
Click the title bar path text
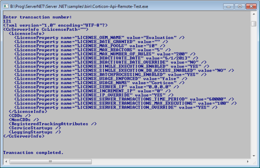coord(79,6)
